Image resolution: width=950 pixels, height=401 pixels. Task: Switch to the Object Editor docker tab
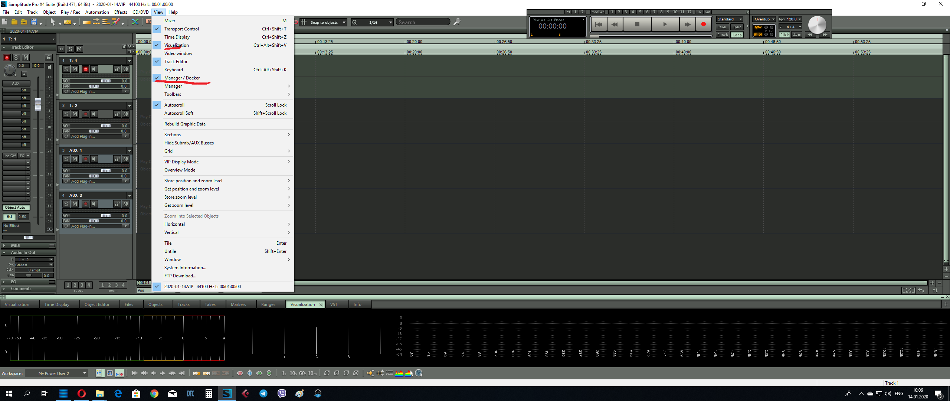[x=97, y=304]
